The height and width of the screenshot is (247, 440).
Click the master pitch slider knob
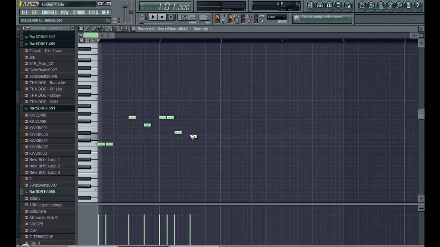(x=131, y=12)
